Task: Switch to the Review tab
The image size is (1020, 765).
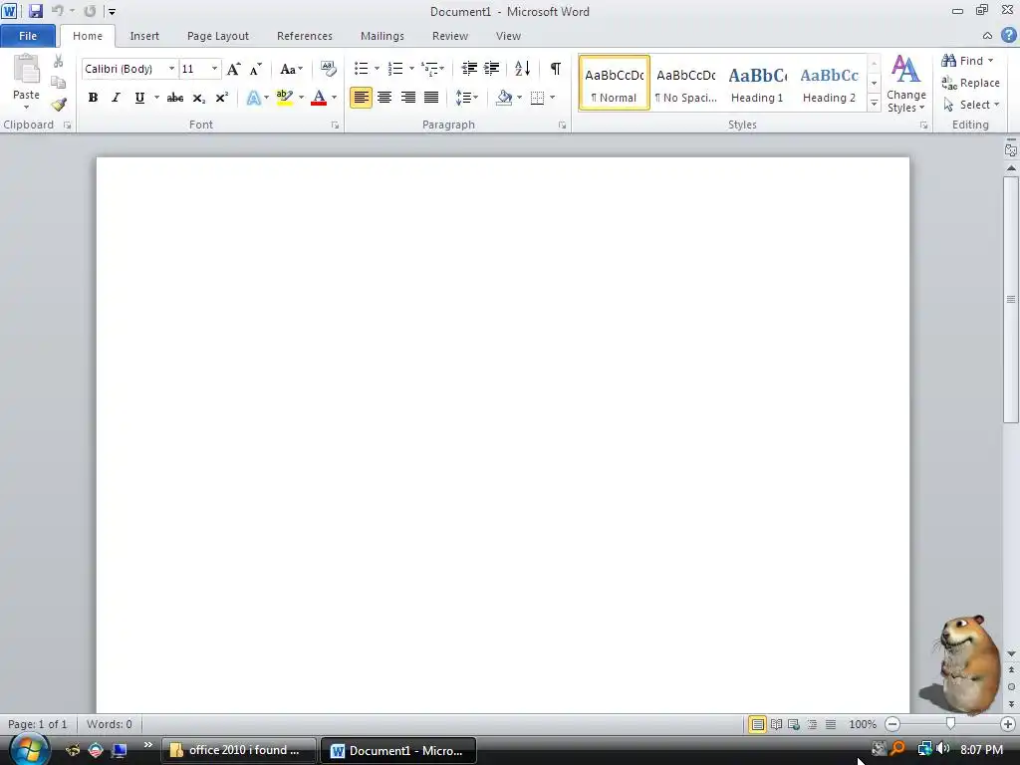Action: tap(450, 36)
